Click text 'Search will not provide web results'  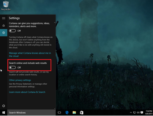(x=24, y=72)
